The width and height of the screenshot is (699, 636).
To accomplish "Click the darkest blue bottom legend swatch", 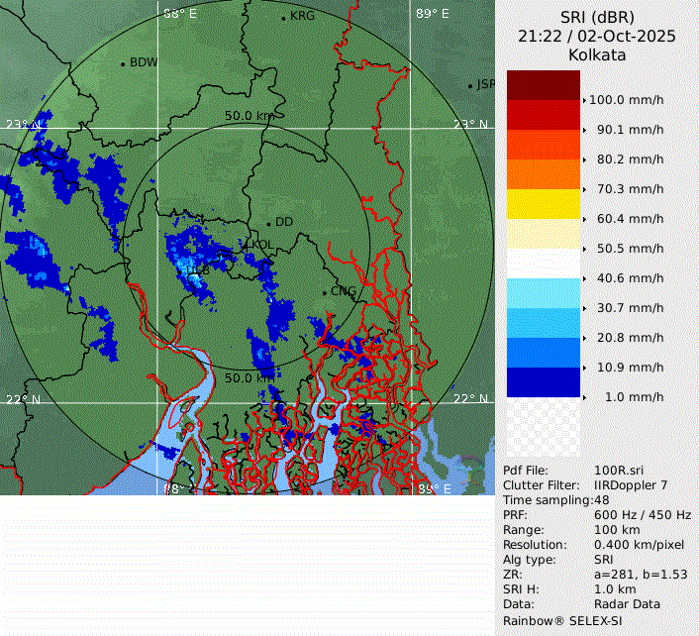I will pyautogui.click(x=543, y=382).
